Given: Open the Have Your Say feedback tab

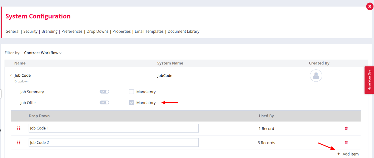Looking at the screenshot, I should point(369,80).
